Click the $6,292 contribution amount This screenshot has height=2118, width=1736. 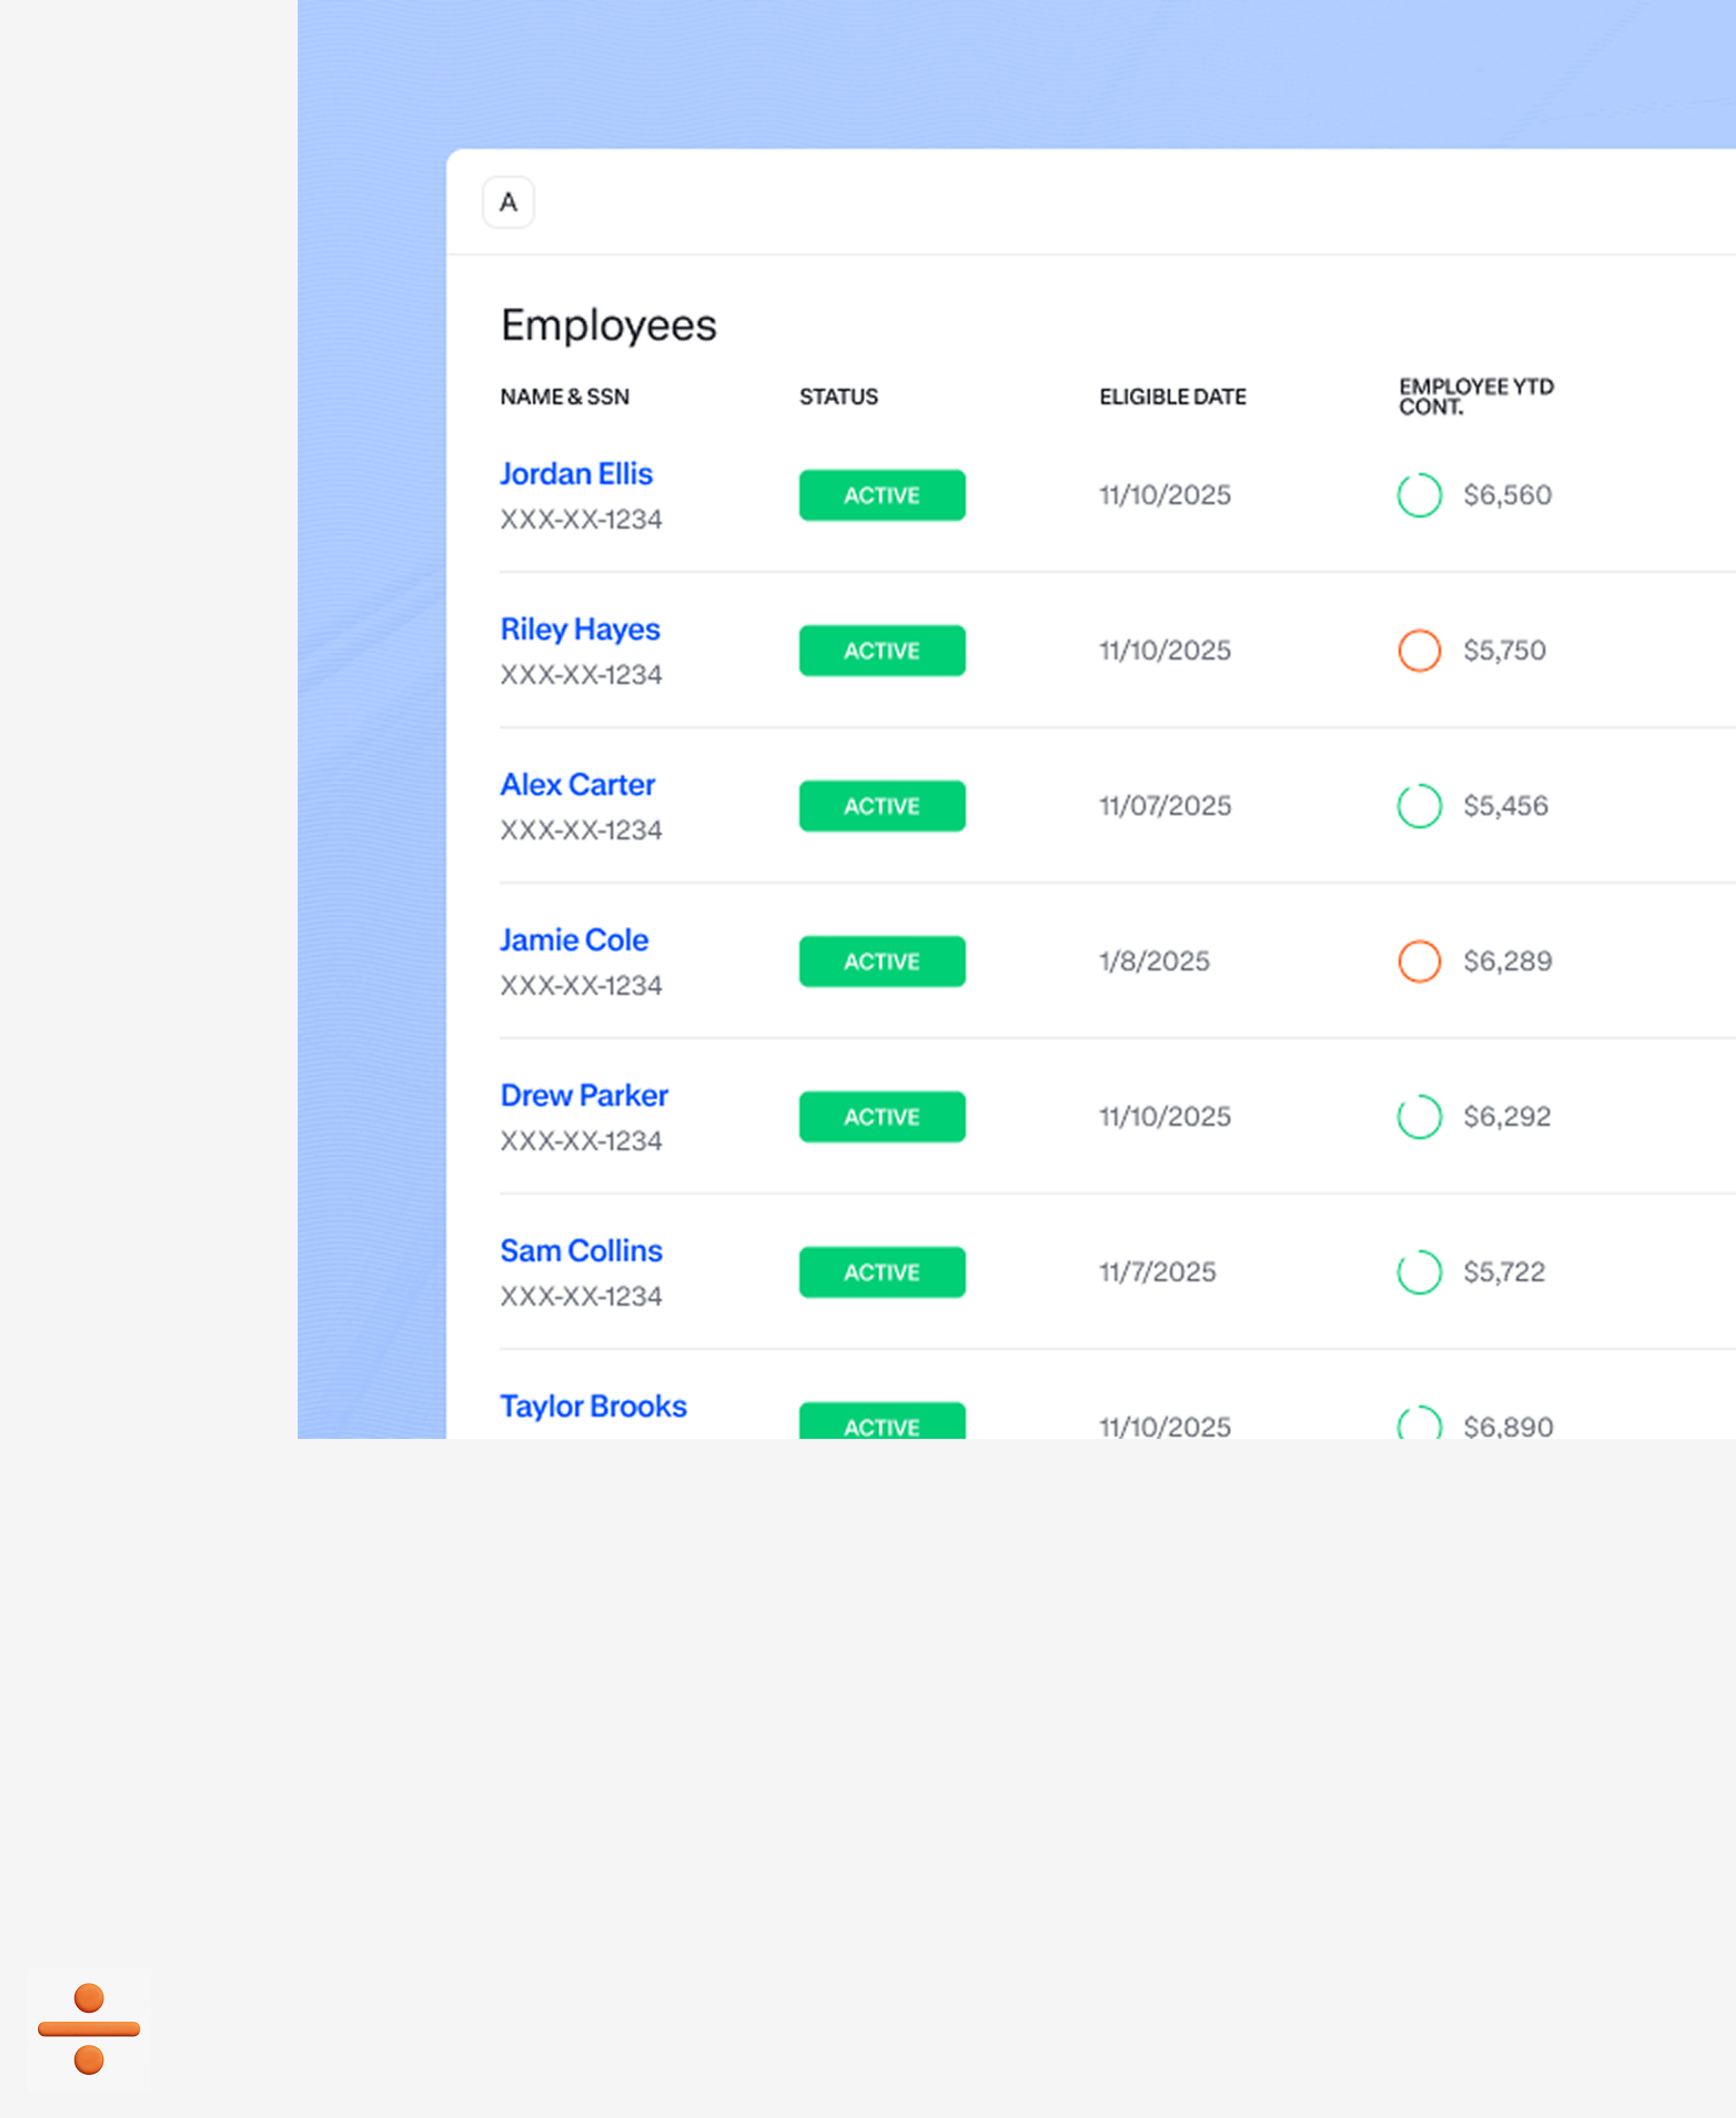(x=1507, y=1116)
